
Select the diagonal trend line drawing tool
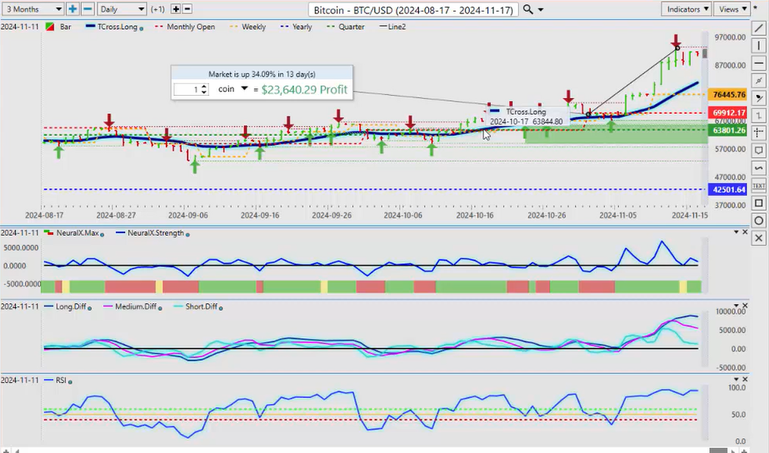coord(758,27)
